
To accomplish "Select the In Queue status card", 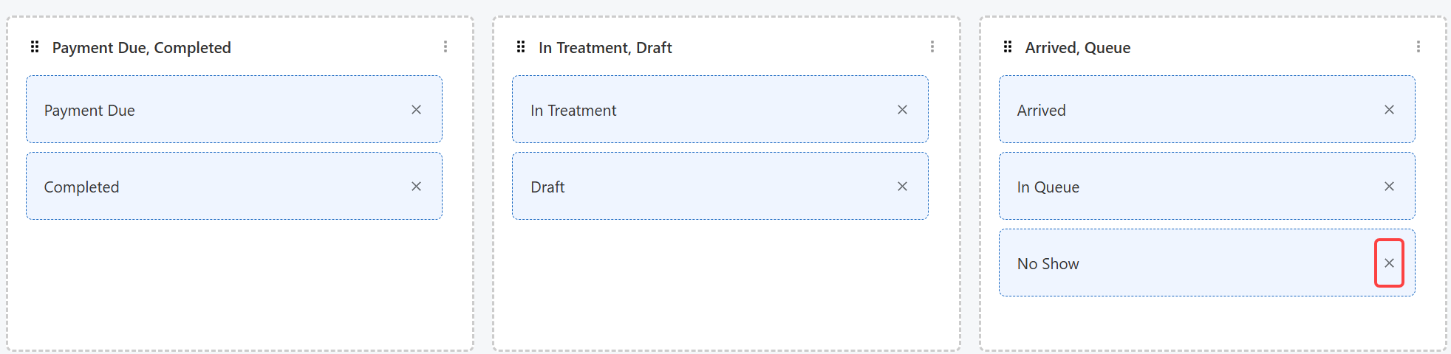I will pos(1189,187).
